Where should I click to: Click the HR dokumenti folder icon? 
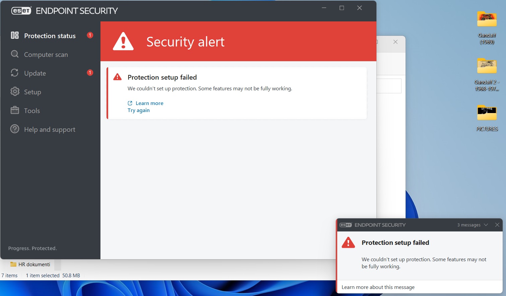click(x=13, y=264)
